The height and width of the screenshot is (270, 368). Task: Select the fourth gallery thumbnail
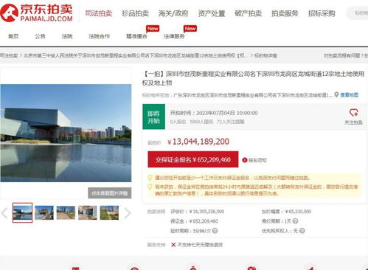pos(88,212)
